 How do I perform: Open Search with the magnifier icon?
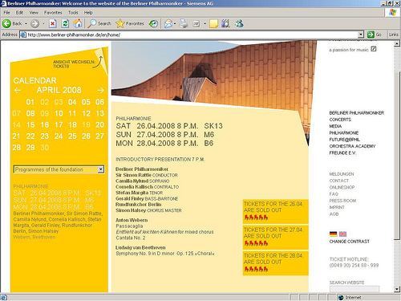pyautogui.click(x=92, y=23)
